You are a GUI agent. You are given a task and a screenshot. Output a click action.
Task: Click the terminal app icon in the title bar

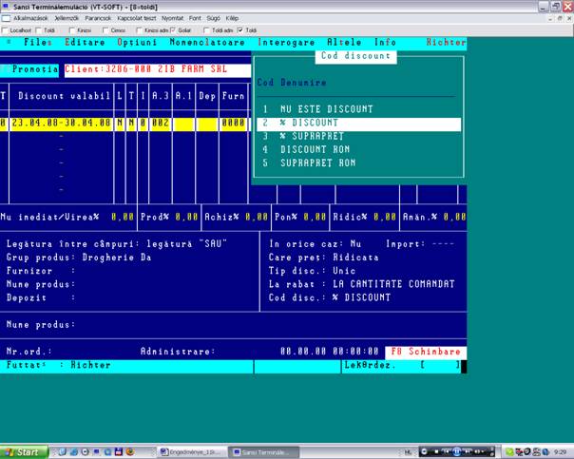(6, 7)
